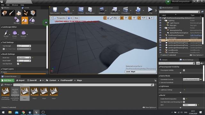Toggle Use Target Value checkbox
The height and width of the screenshot is (115, 205).
[x=4, y=49]
